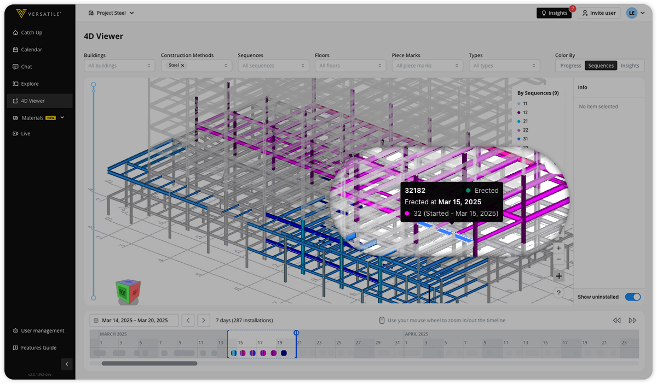Open the Construction Methods dropdown arrows
This screenshot has width=657, height=384.
[x=226, y=66]
